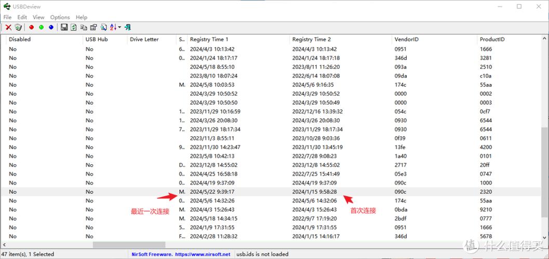This screenshot has height=259, width=549.
Task: Click the horizontal scrollbar thumb
Action: [129, 246]
